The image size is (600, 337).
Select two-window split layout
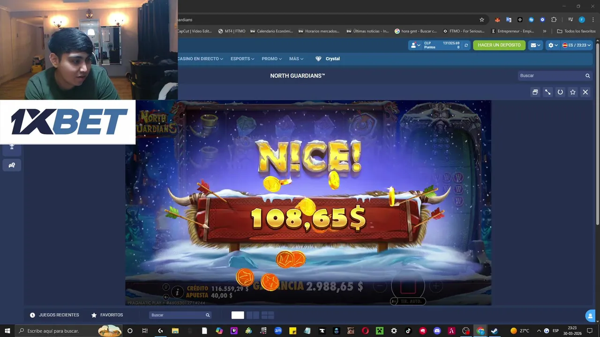coord(253,315)
